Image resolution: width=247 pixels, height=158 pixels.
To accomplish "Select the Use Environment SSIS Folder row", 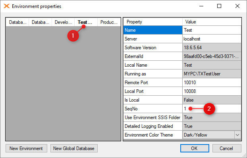I will tap(182, 118).
